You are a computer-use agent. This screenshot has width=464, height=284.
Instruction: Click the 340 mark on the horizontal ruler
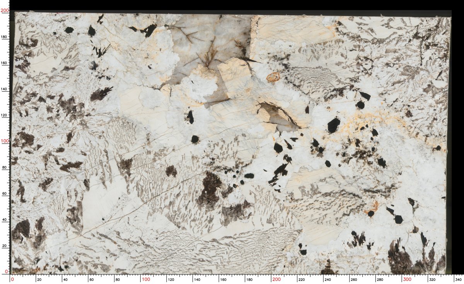tap(459, 279)
